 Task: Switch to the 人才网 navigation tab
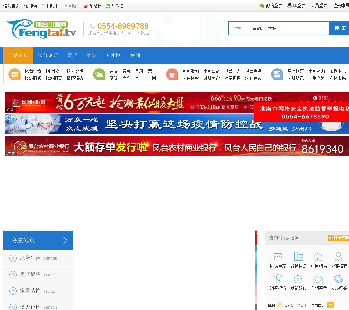click(113, 55)
